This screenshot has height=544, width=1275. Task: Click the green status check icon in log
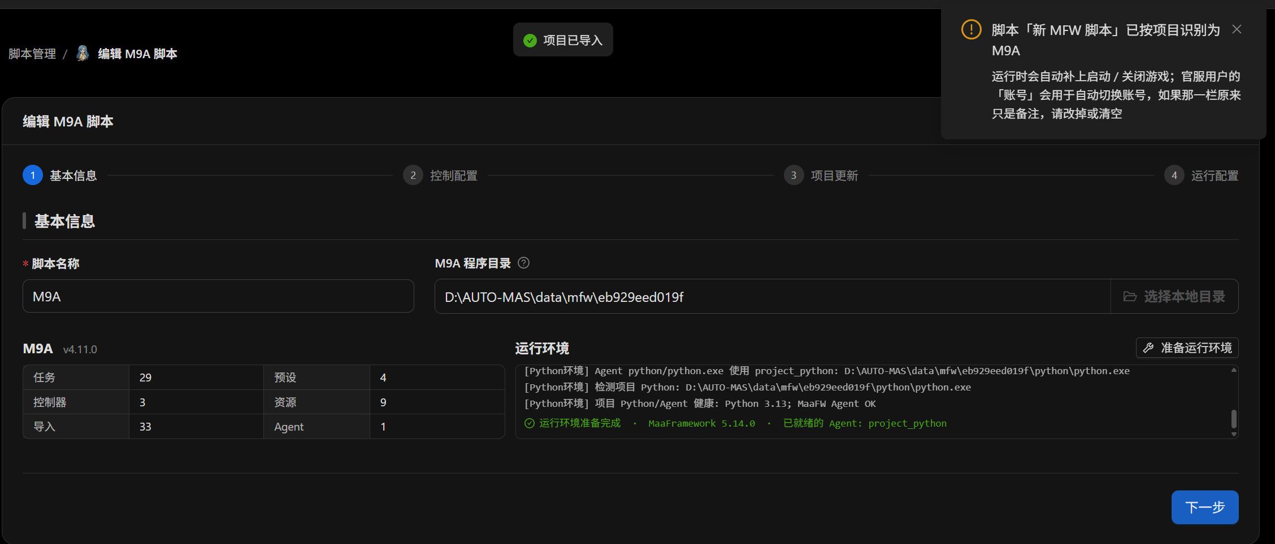[530, 423]
